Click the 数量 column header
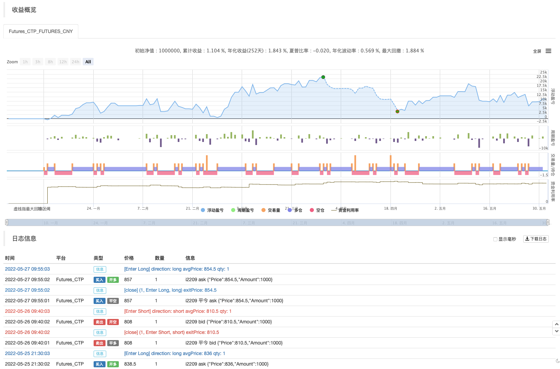The height and width of the screenshot is (369, 560). tap(160, 258)
